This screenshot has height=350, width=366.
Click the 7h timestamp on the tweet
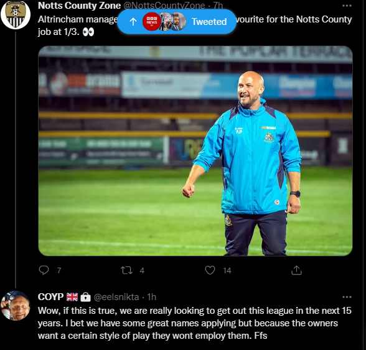218,6
